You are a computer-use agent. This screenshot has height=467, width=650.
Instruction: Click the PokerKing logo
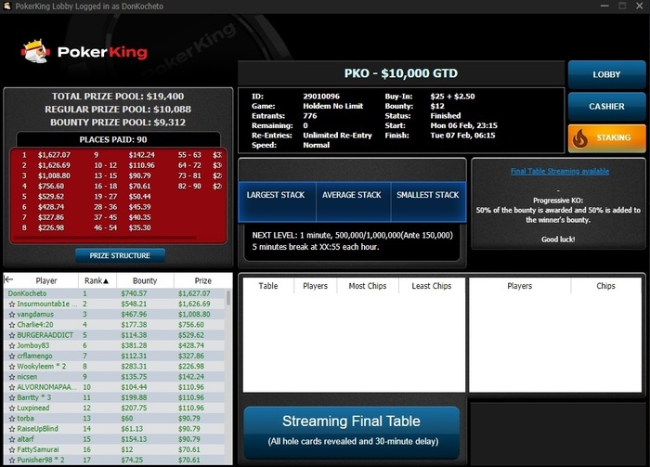[84, 51]
